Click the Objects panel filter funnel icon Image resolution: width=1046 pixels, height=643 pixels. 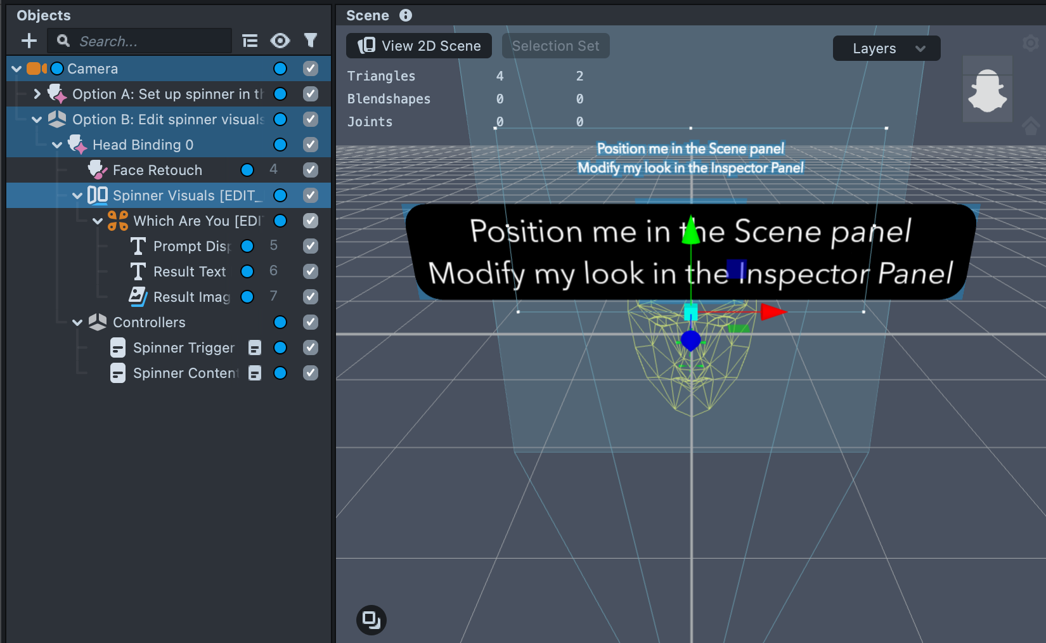tap(310, 41)
